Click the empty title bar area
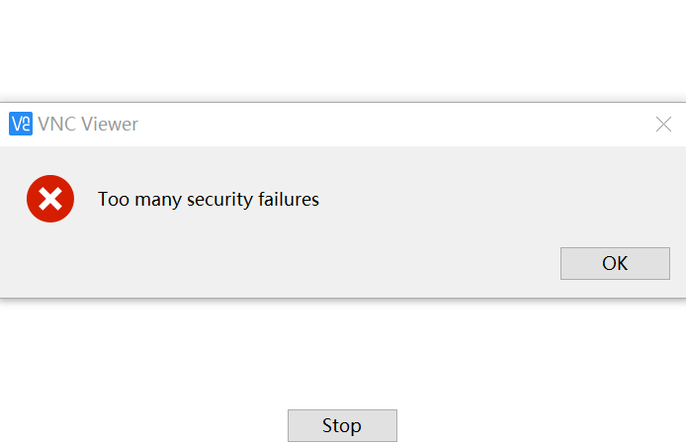 click(x=395, y=124)
